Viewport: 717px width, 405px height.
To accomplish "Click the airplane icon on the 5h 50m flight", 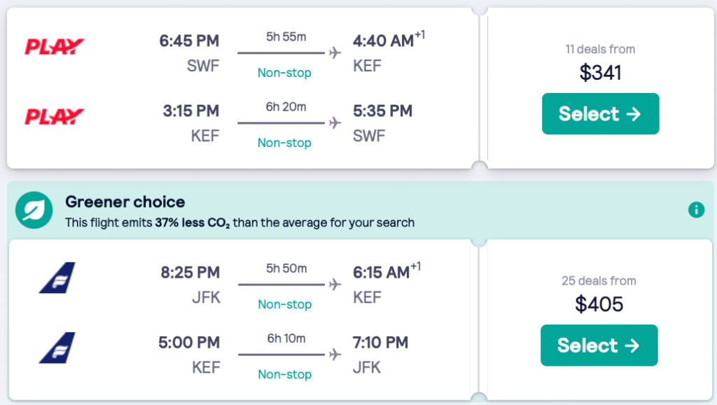I will point(335,285).
